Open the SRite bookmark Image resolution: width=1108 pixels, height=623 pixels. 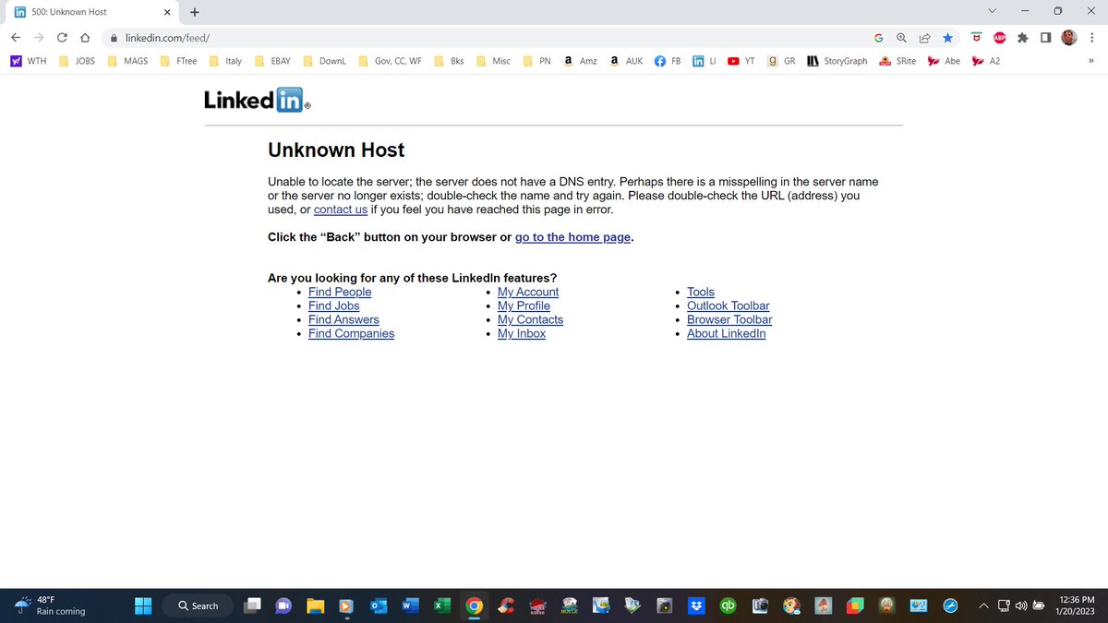pos(897,61)
